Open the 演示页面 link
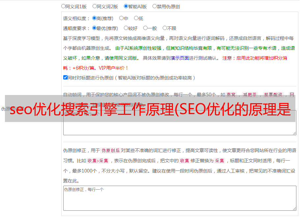The height and width of the screenshot is (217, 300). tap(180, 58)
